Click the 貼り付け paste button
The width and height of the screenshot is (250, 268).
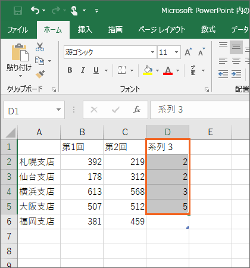[x=19, y=60]
